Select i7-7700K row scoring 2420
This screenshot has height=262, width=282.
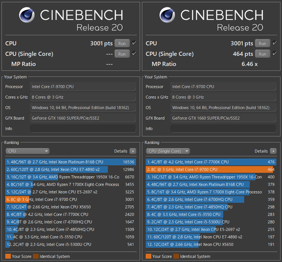click(70, 214)
